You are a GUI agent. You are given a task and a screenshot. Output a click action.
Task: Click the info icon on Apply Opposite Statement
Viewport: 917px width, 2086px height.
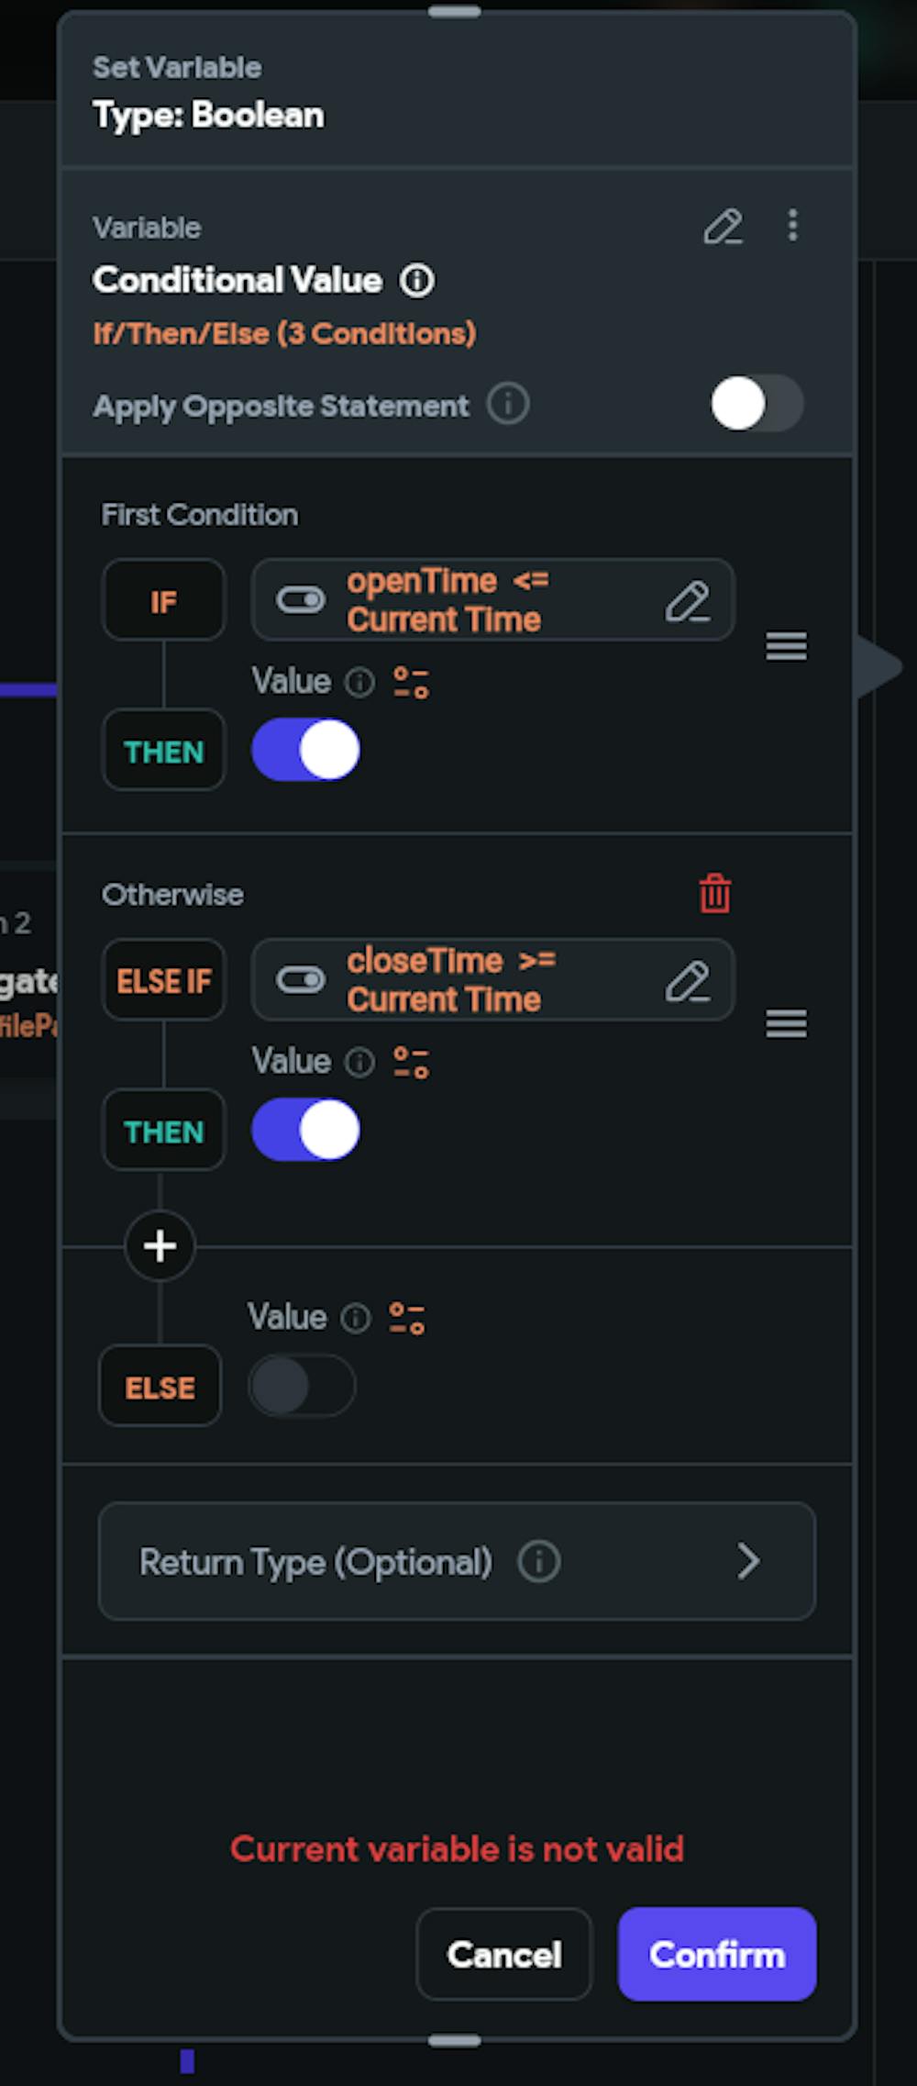pos(507,405)
